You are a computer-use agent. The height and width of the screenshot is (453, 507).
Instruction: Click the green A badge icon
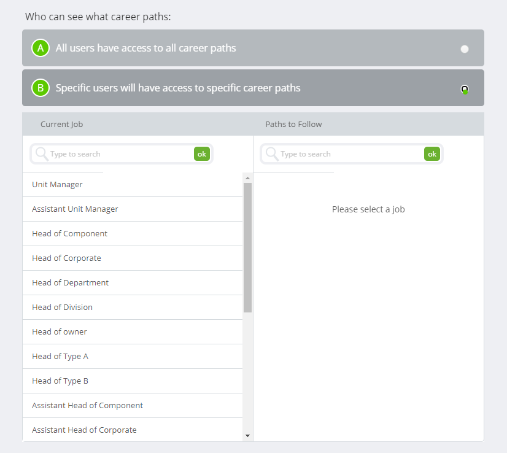40,47
